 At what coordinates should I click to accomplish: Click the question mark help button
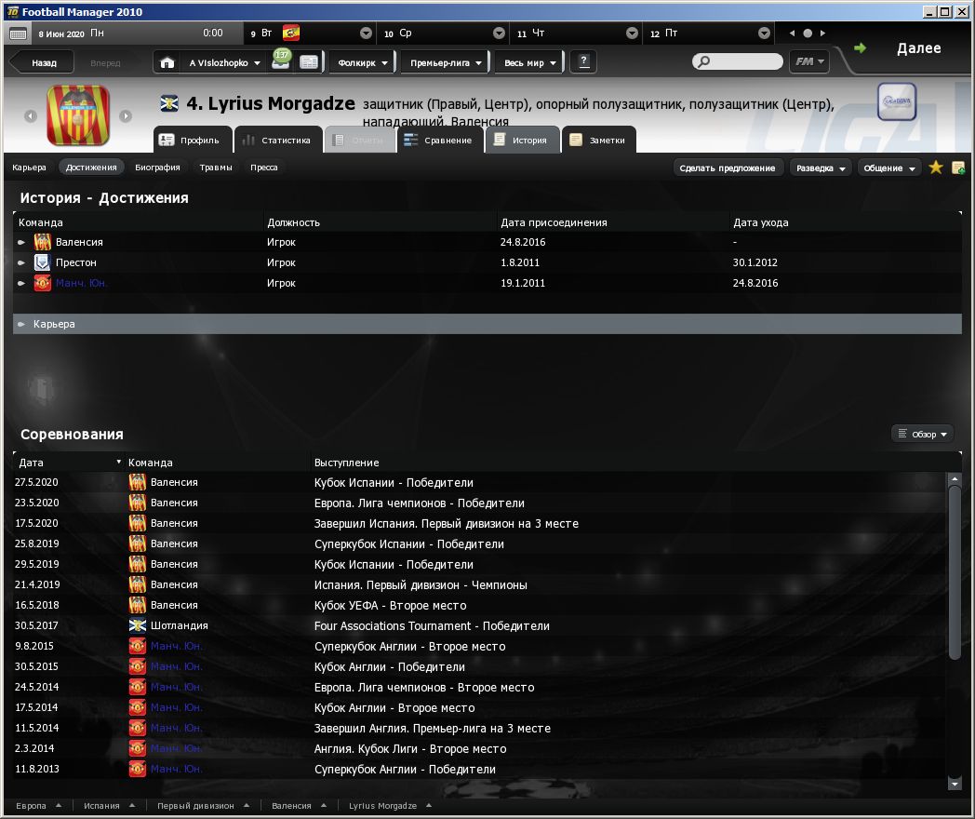[584, 62]
